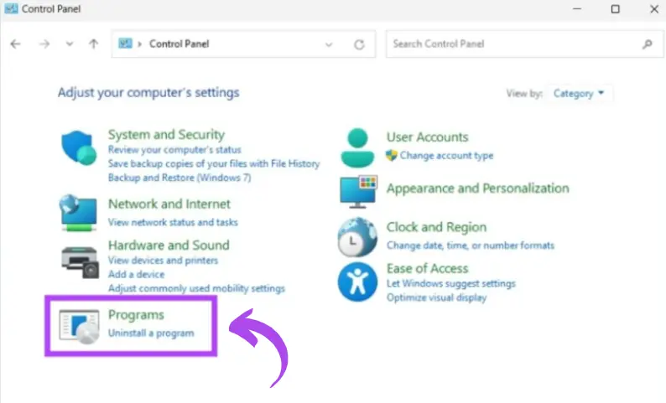The height and width of the screenshot is (403, 666).
Task: Click the Search Control Panel field
Action: (524, 44)
